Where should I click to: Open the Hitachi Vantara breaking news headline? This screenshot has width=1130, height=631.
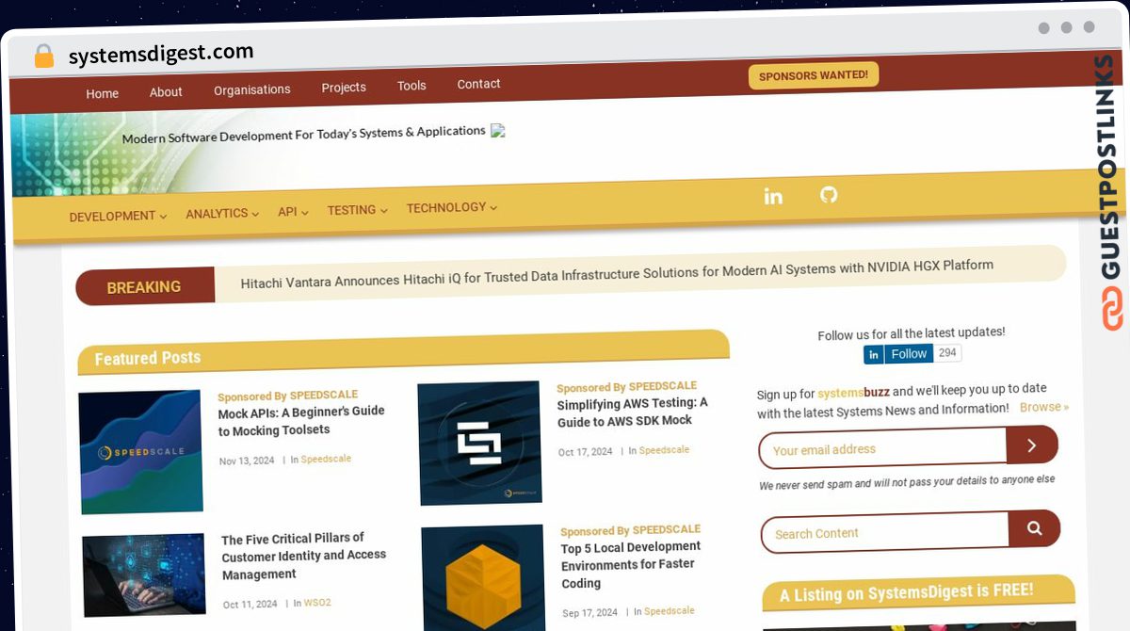click(617, 274)
